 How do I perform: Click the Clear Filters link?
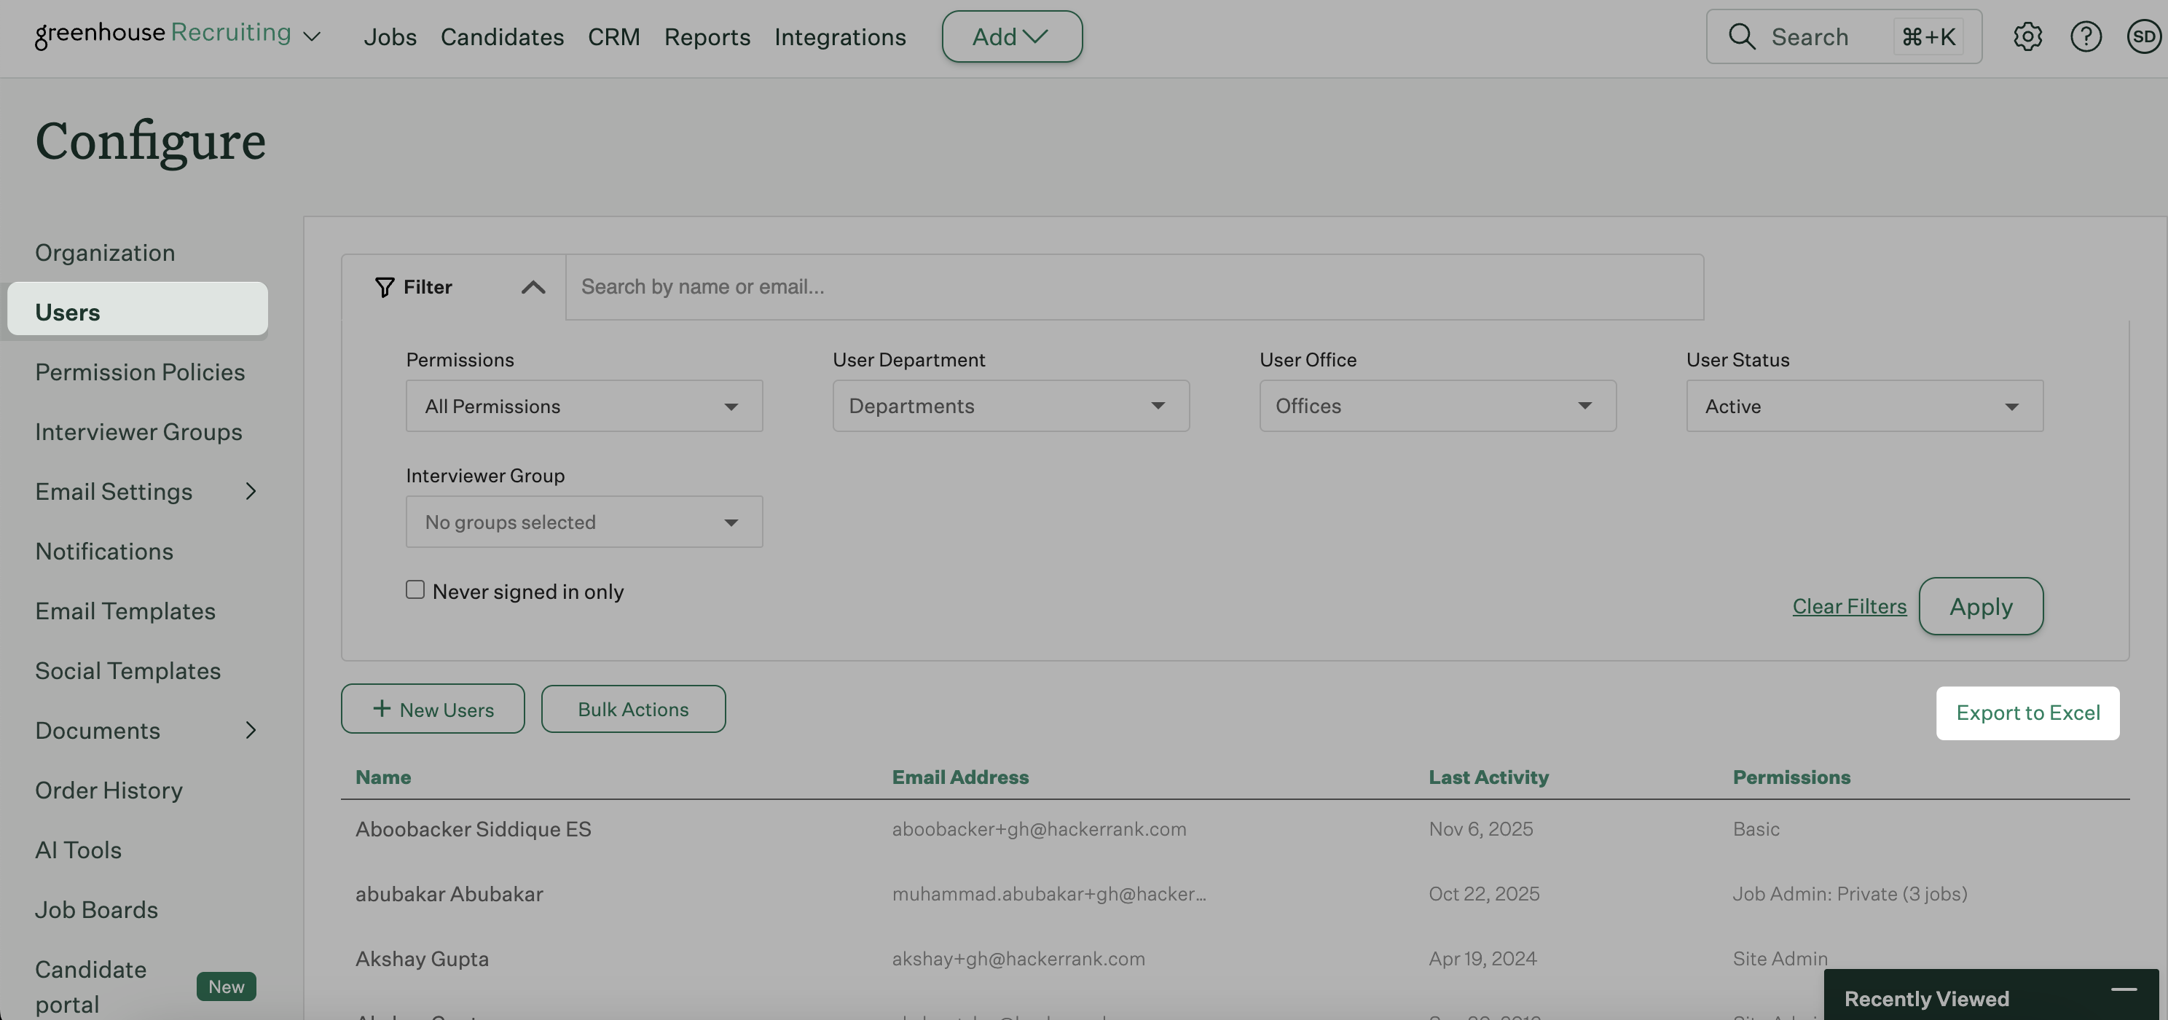1848,606
